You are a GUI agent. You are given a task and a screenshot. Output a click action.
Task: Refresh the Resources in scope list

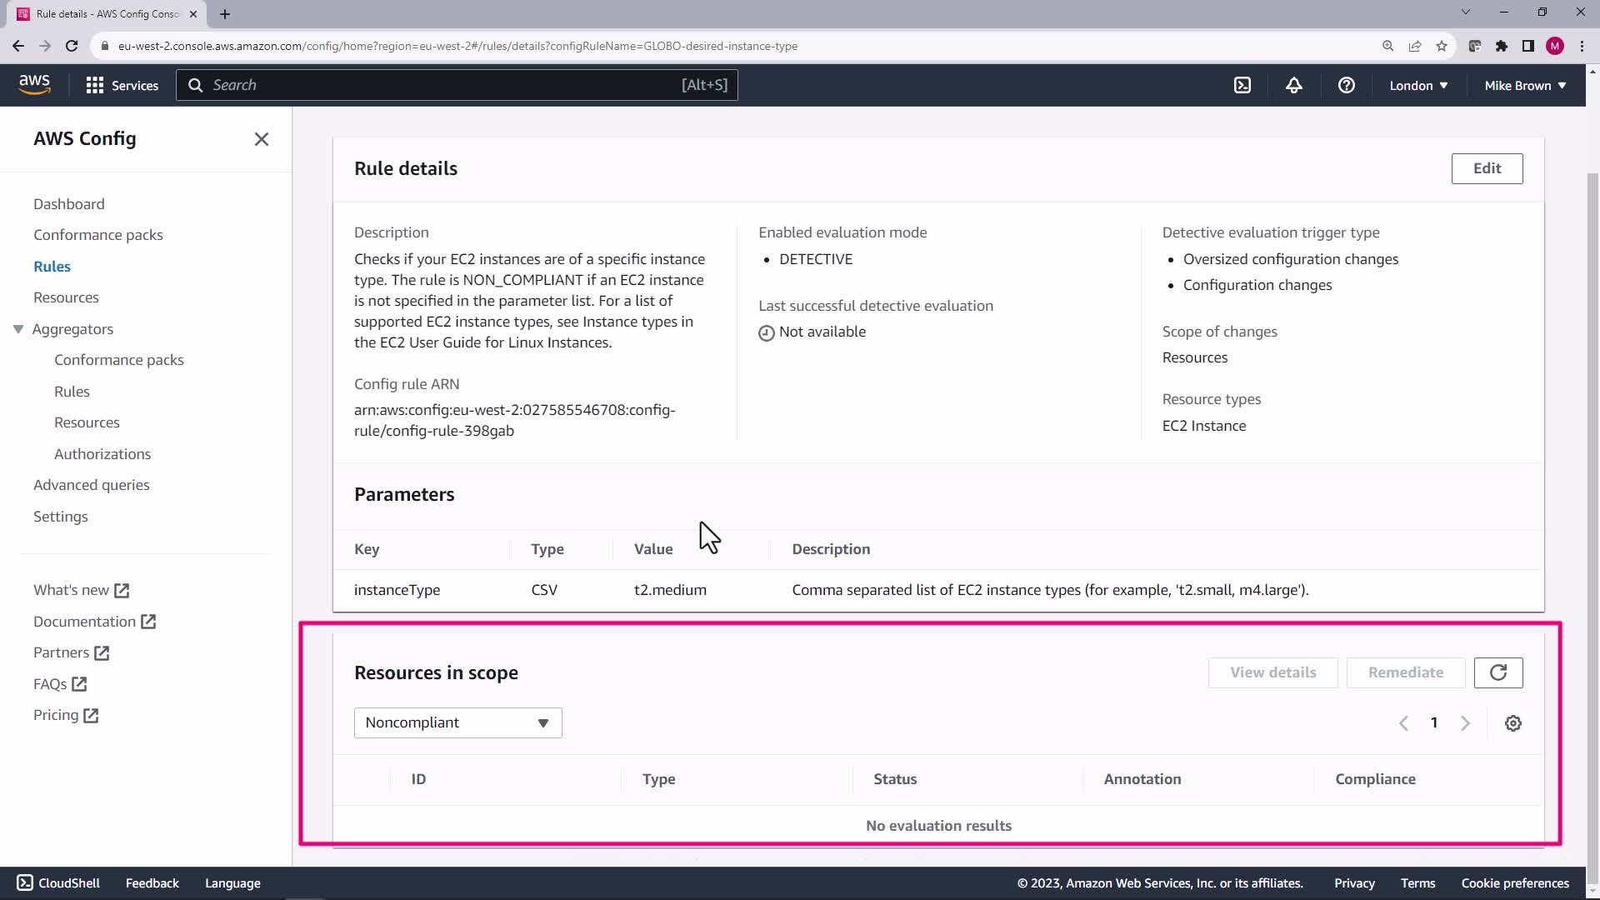[1497, 672]
